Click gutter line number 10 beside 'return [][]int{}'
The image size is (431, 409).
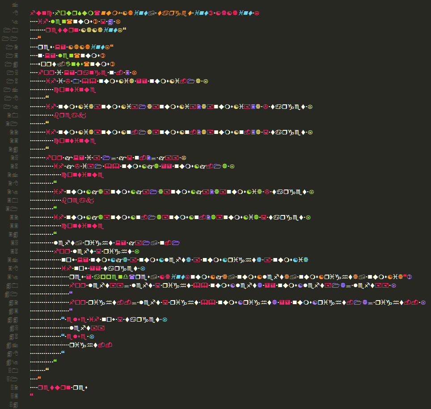11,30
